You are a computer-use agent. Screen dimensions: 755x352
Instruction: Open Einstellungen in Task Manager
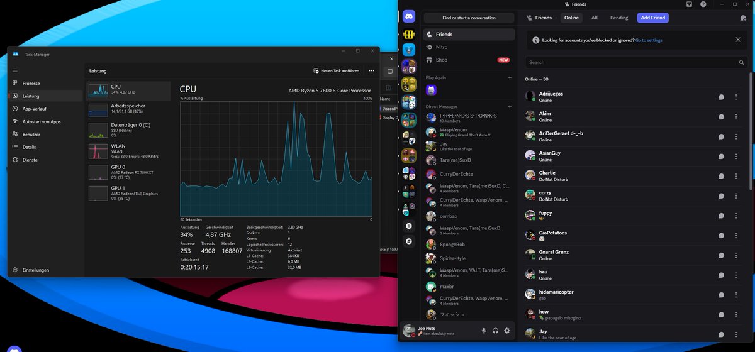45,270
